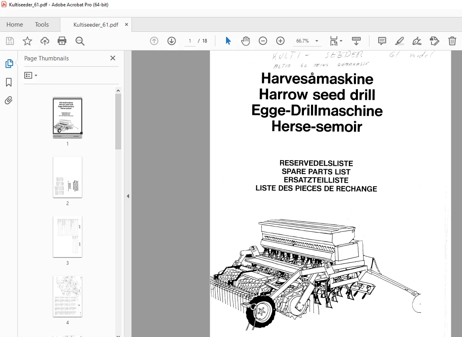
Task: Go to previous page arrow
Action: click(154, 41)
